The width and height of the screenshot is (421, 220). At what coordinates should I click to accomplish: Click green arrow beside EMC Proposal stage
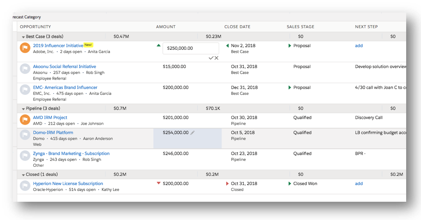[290, 87]
